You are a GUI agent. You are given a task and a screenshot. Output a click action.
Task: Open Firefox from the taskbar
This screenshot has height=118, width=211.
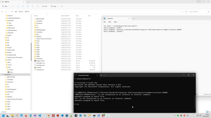(26, 116)
